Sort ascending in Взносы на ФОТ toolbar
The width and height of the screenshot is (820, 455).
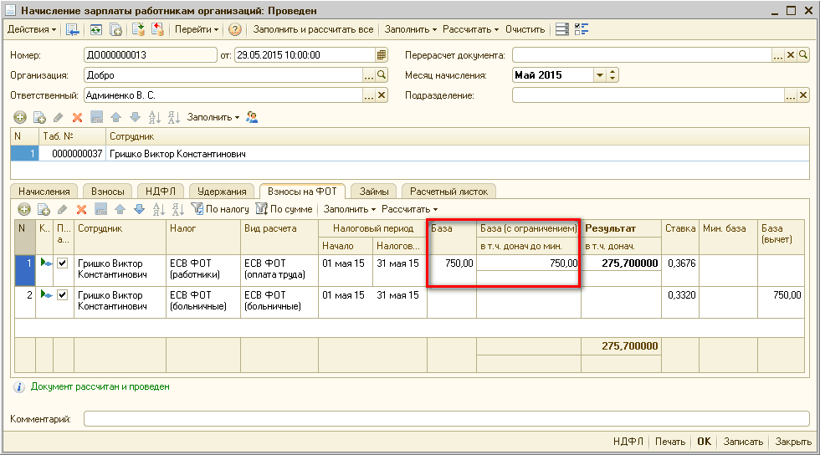click(x=158, y=209)
